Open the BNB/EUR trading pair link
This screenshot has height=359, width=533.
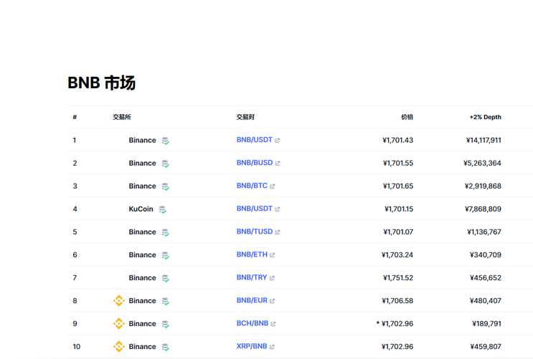coord(252,300)
